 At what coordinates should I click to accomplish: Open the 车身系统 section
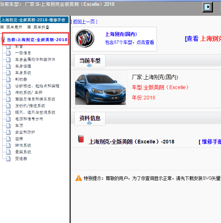click(23, 73)
